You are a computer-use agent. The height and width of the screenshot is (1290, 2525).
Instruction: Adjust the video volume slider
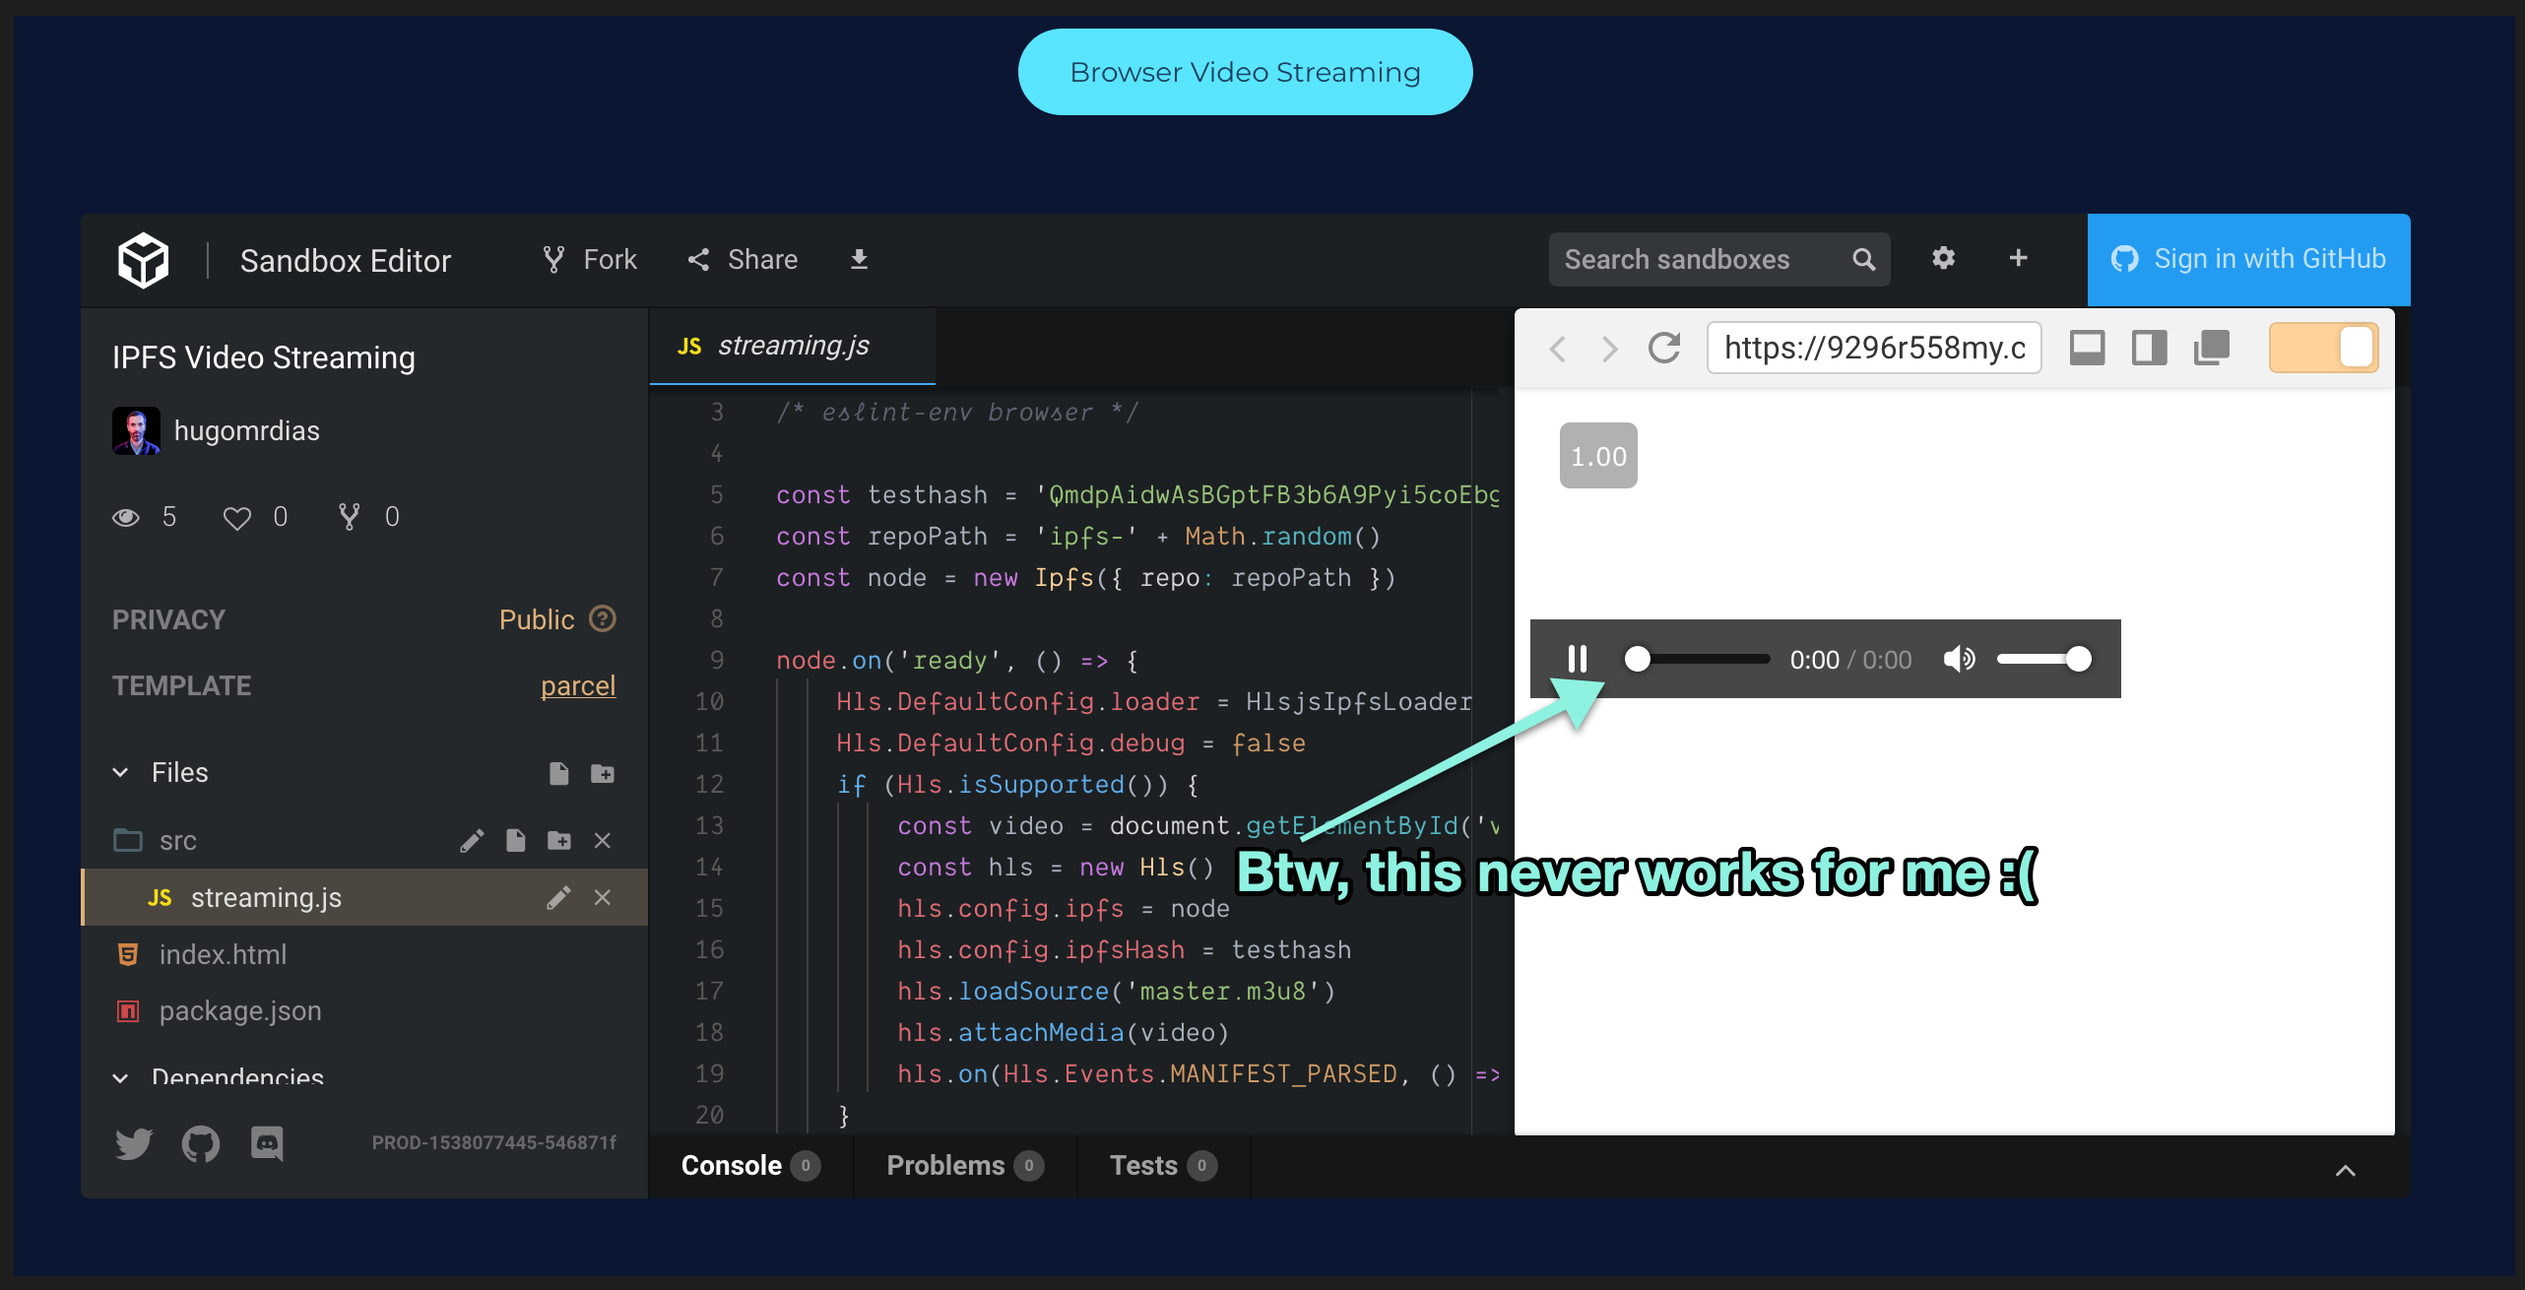[x=2043, y=659]
